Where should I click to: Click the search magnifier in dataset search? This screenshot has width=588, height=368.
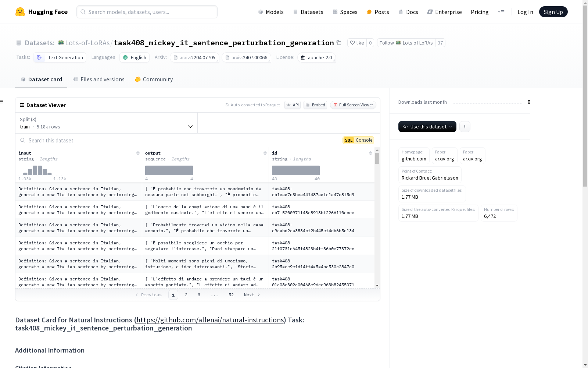click(23, 140)
